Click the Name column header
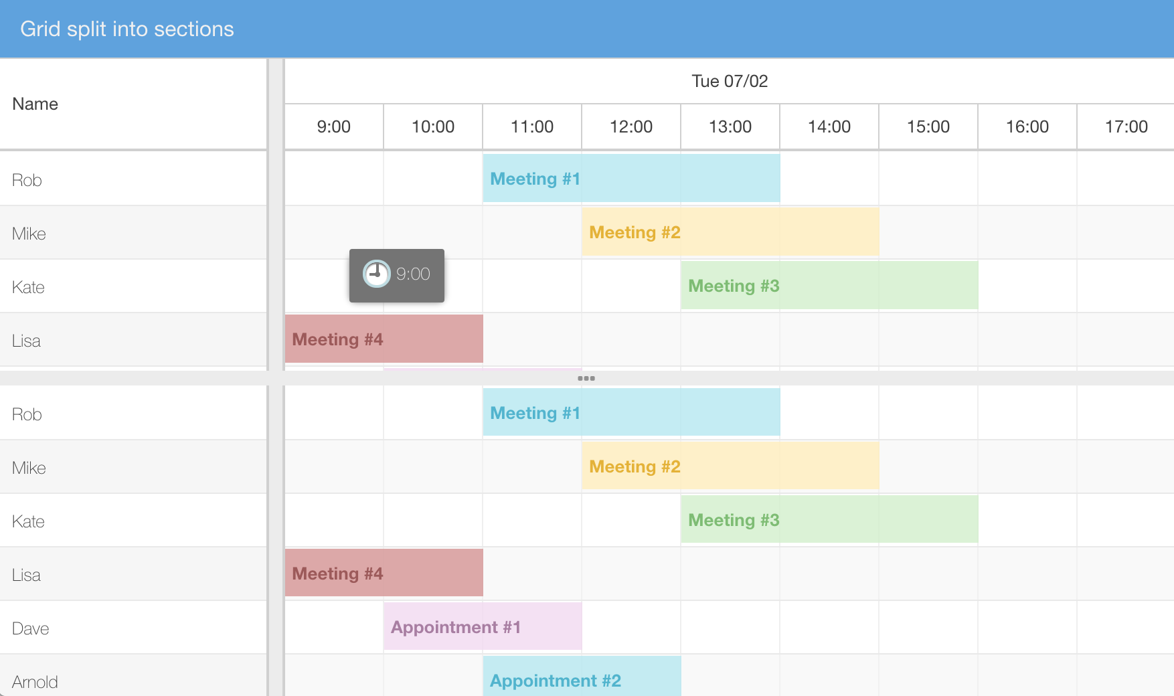1174x696 pixels. click(x=35, y=104)
